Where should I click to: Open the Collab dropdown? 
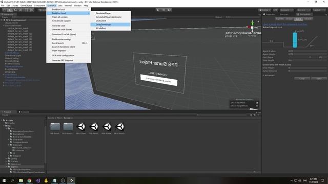coord(264,10)
